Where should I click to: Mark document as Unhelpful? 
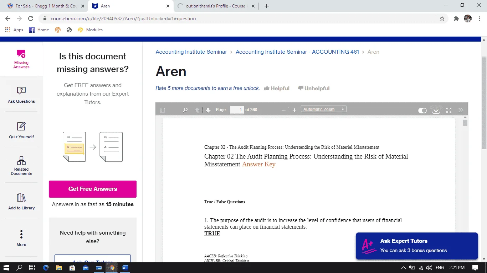[314, 89]
